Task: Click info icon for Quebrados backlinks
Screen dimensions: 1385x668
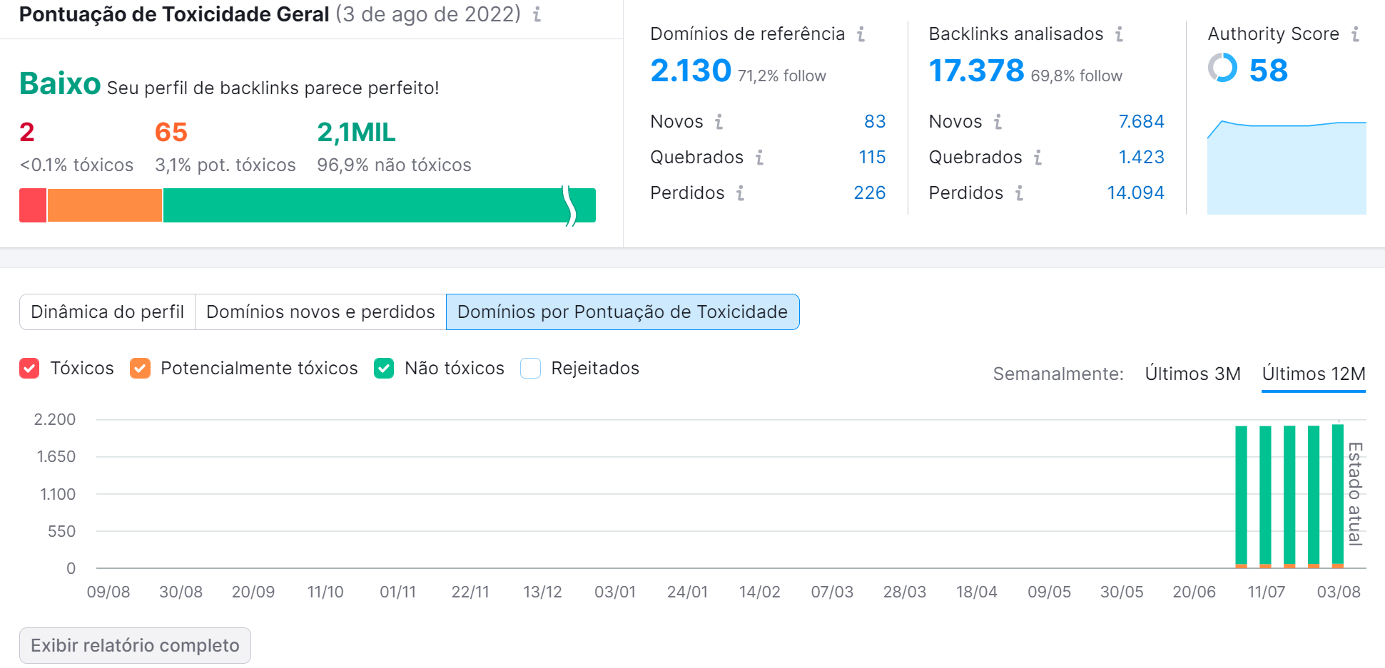Action: [1038, 158]
